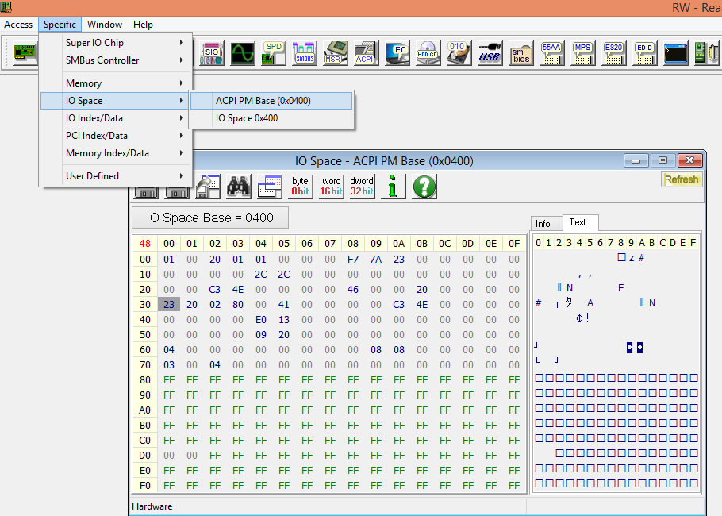722x516 pixels.
Task: Open the 010 disk data tool
Action: [459, 53]
